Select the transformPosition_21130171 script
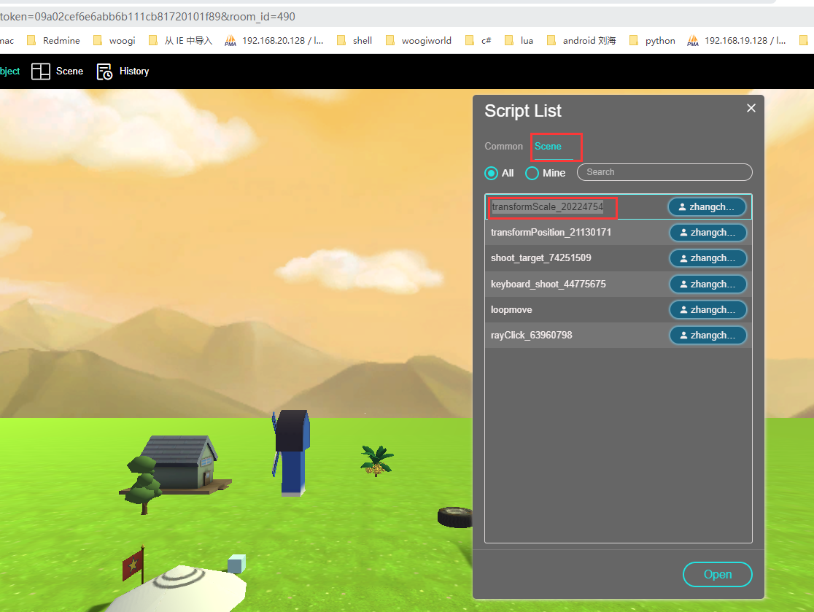The height and width of the screenshot is (612, 814). [551, 233]
